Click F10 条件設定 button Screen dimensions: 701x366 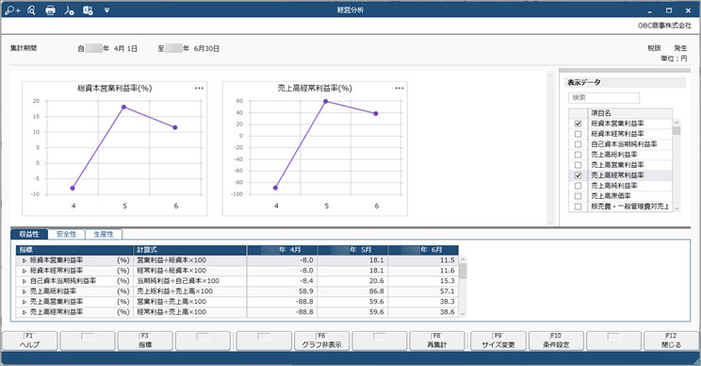(x=556, y=341)
